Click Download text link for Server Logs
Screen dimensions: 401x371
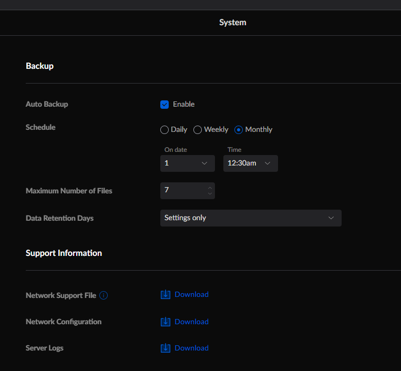point(191,348)
